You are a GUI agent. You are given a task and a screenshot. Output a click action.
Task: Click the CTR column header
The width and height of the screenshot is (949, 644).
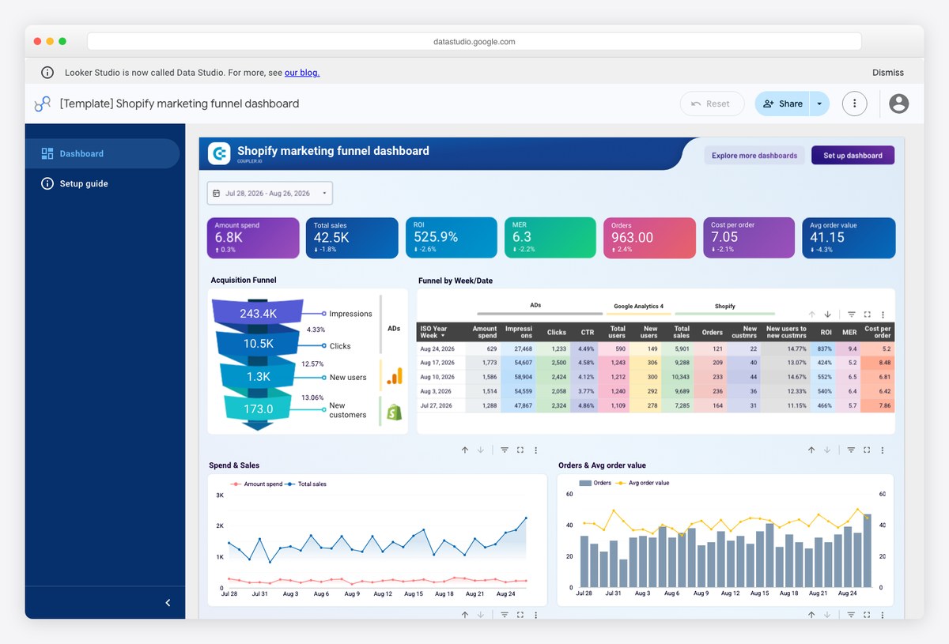[x=587, y=332]
